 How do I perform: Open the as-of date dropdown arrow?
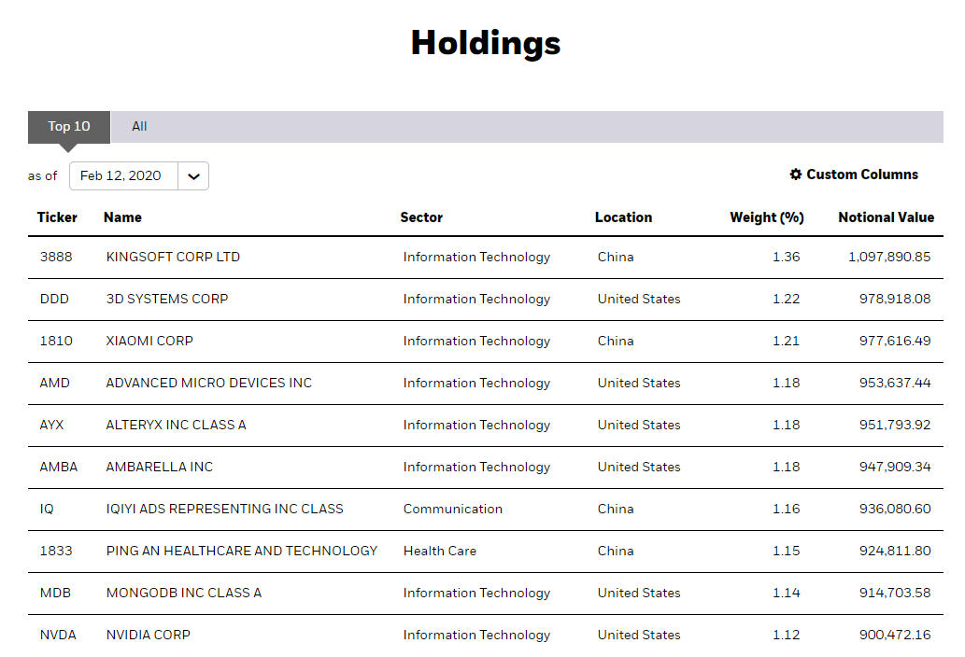[194, 176]
